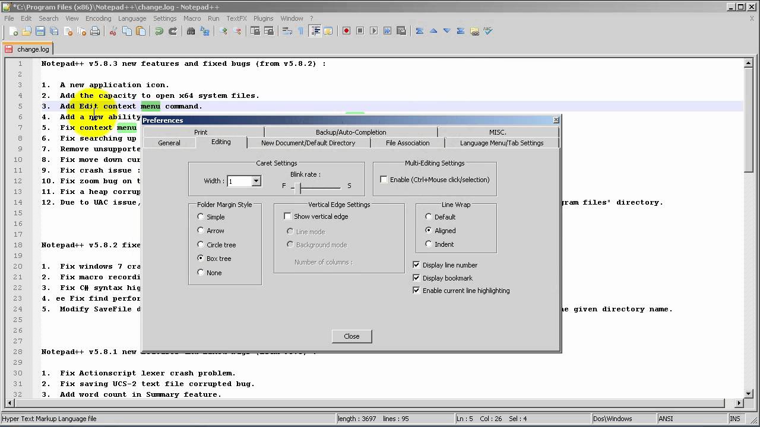Open the Macro menu
760x427 pixels.
tap(192, 18)
